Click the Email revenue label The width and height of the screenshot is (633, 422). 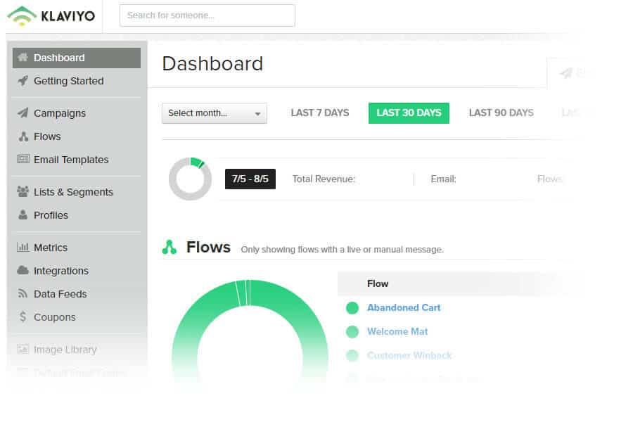(x=443, y=179)
